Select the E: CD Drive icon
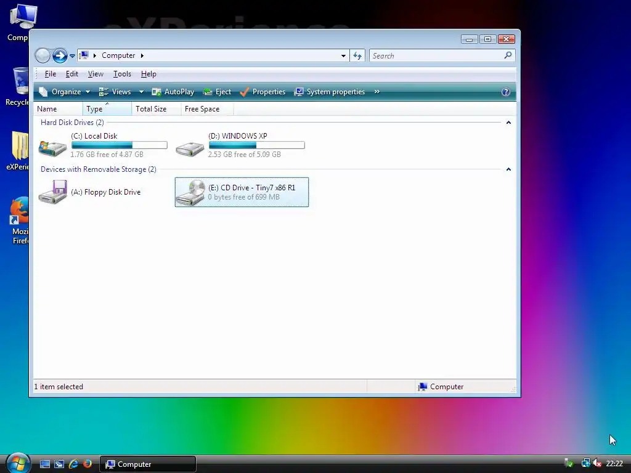This screenshot has height=473, width=631. [x=190, y=193]
